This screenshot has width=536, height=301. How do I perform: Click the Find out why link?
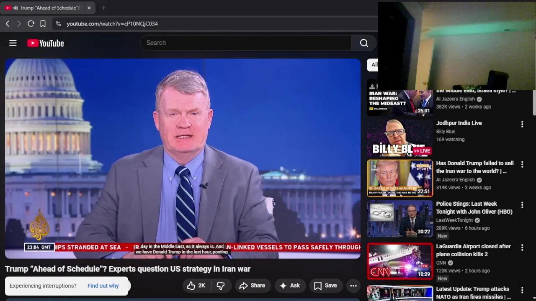click(103, 286)
